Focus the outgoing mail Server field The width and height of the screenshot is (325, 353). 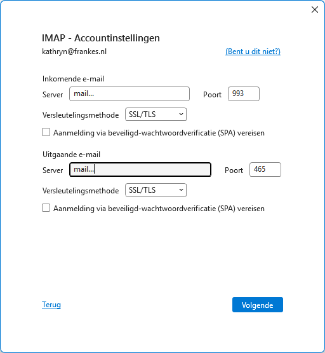[x=140, y=170]
